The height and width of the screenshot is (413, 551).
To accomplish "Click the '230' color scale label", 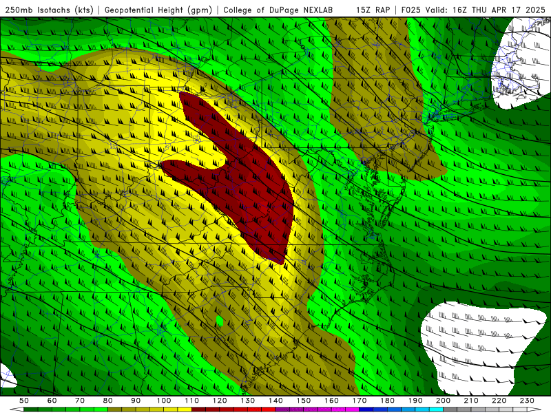I will pos(527,401).
